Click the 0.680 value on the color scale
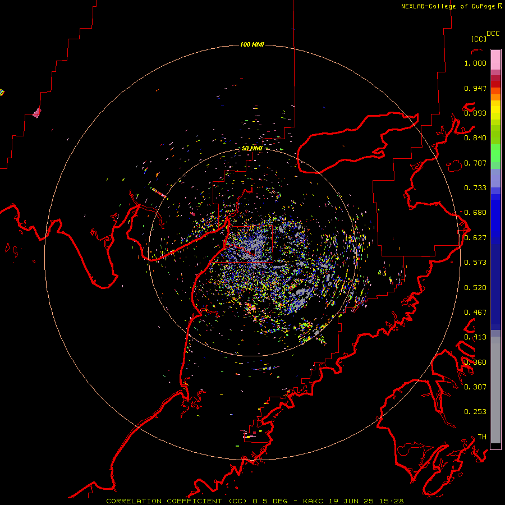Image resolution: width=505 pixels, height=505 pixels. (x=475, y=213)
